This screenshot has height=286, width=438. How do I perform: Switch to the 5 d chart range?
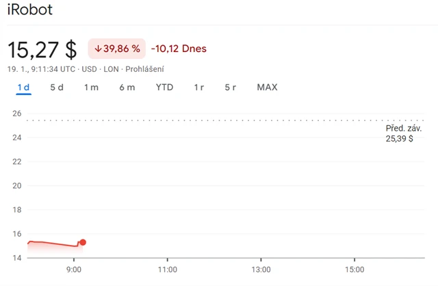57,87
